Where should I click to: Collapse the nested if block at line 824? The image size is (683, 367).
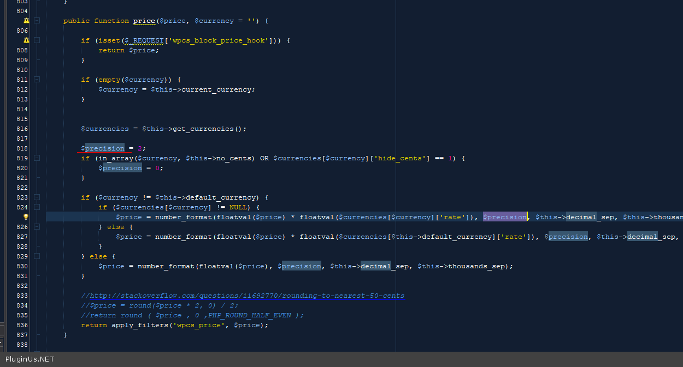[37, 207]
